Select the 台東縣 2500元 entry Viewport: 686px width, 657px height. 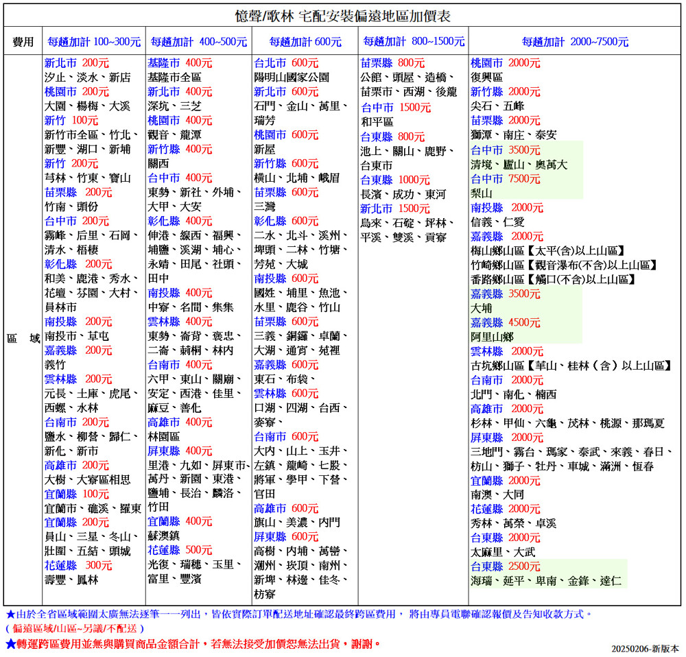(505, 566)
